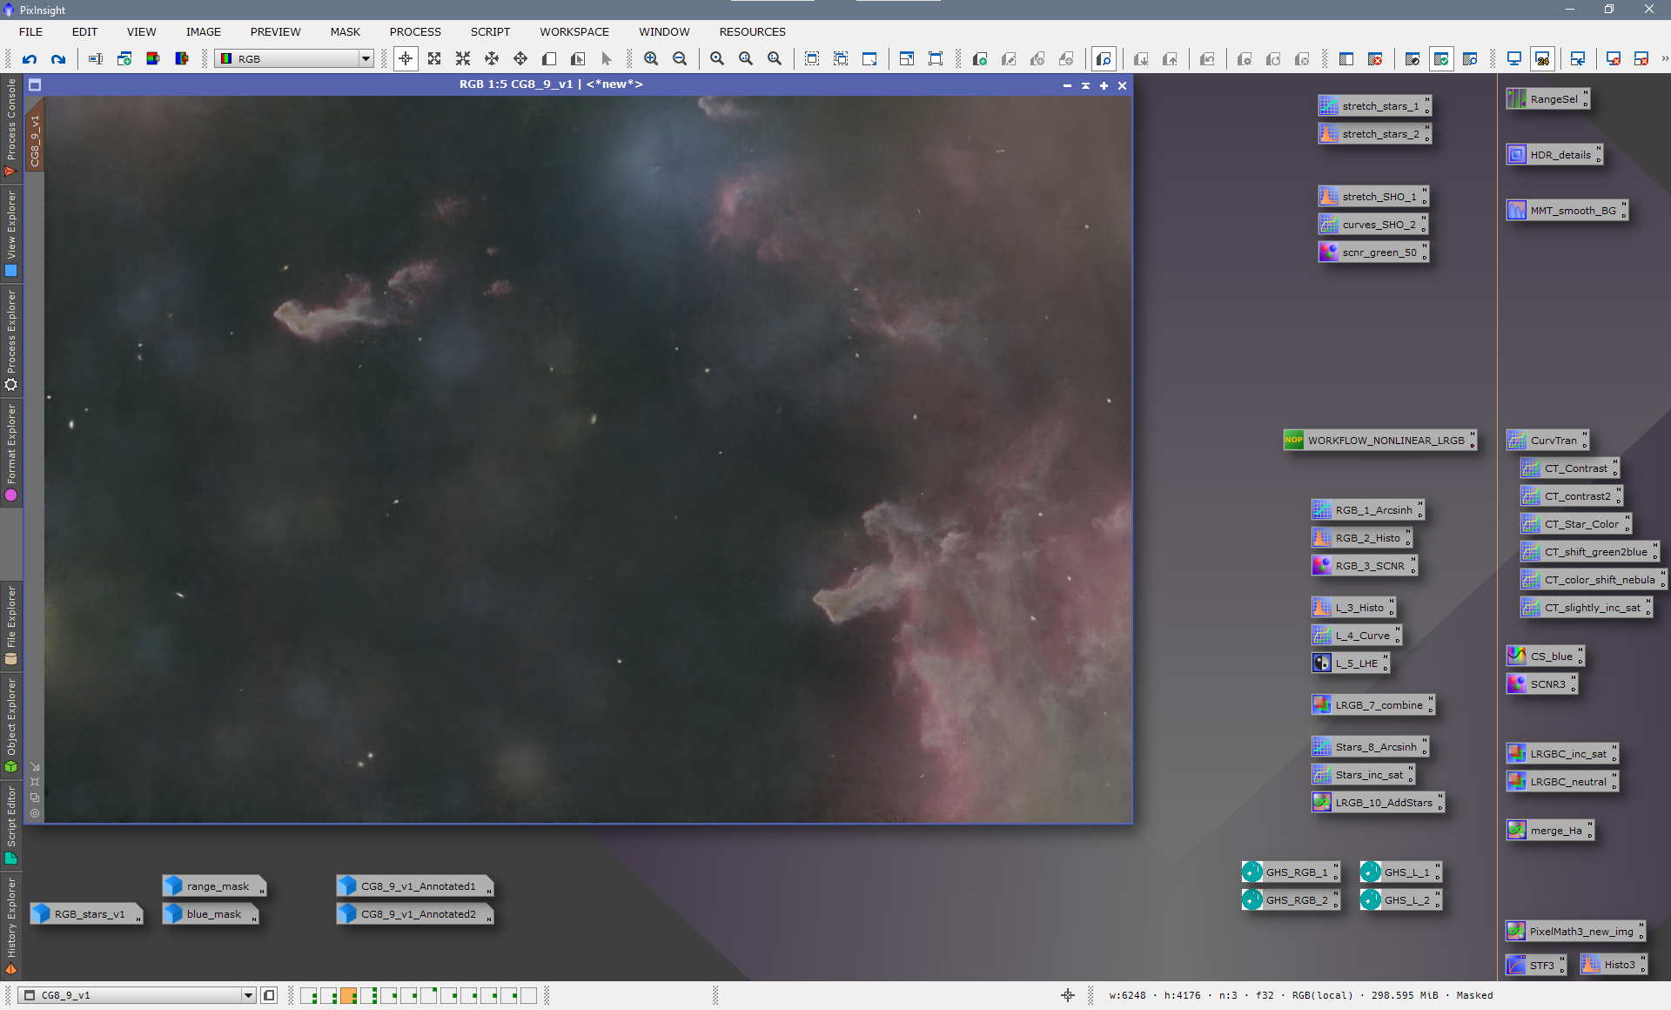This screenshot has height=1010, width=1671.
Task: Open the RESOURCES menu
Action: pyautogui.click(x=752, y=31)
